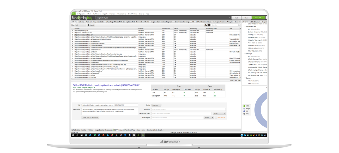Open the Bulk Export menu

(x=97, y=14)
